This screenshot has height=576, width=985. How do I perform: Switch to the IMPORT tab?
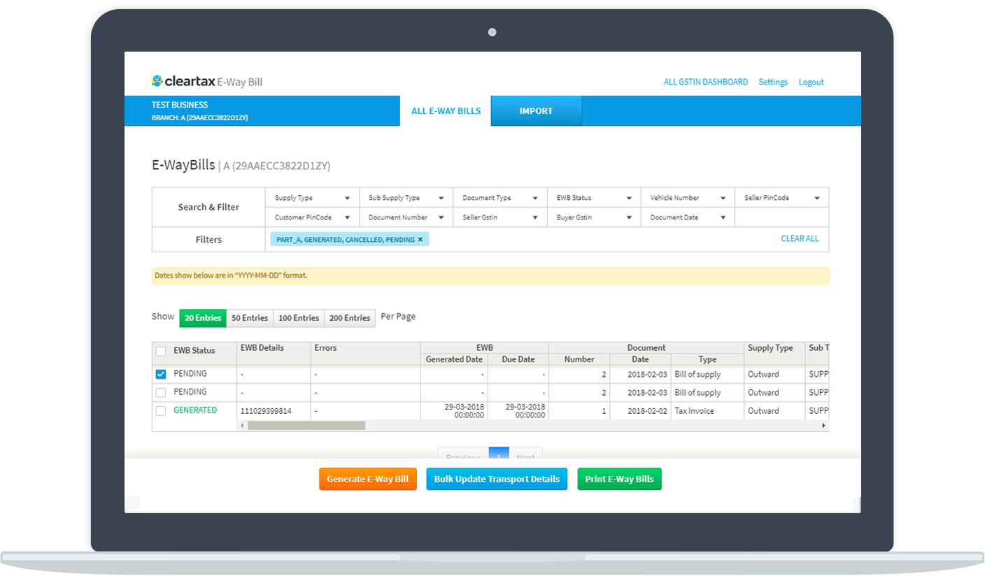(x=536, y=110)
